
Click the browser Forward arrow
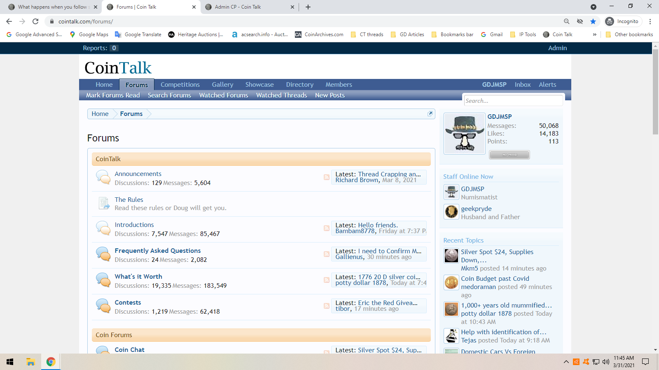[22, 21]
